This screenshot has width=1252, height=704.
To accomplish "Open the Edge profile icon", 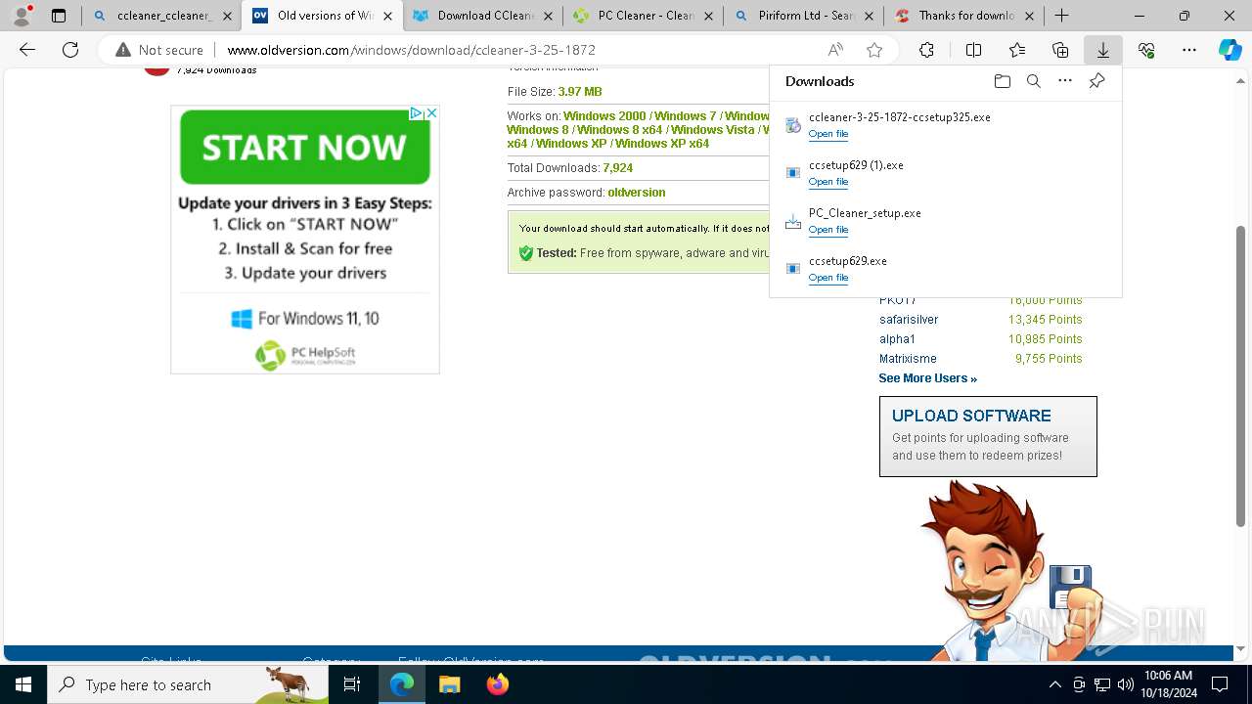I will (22, 16).
